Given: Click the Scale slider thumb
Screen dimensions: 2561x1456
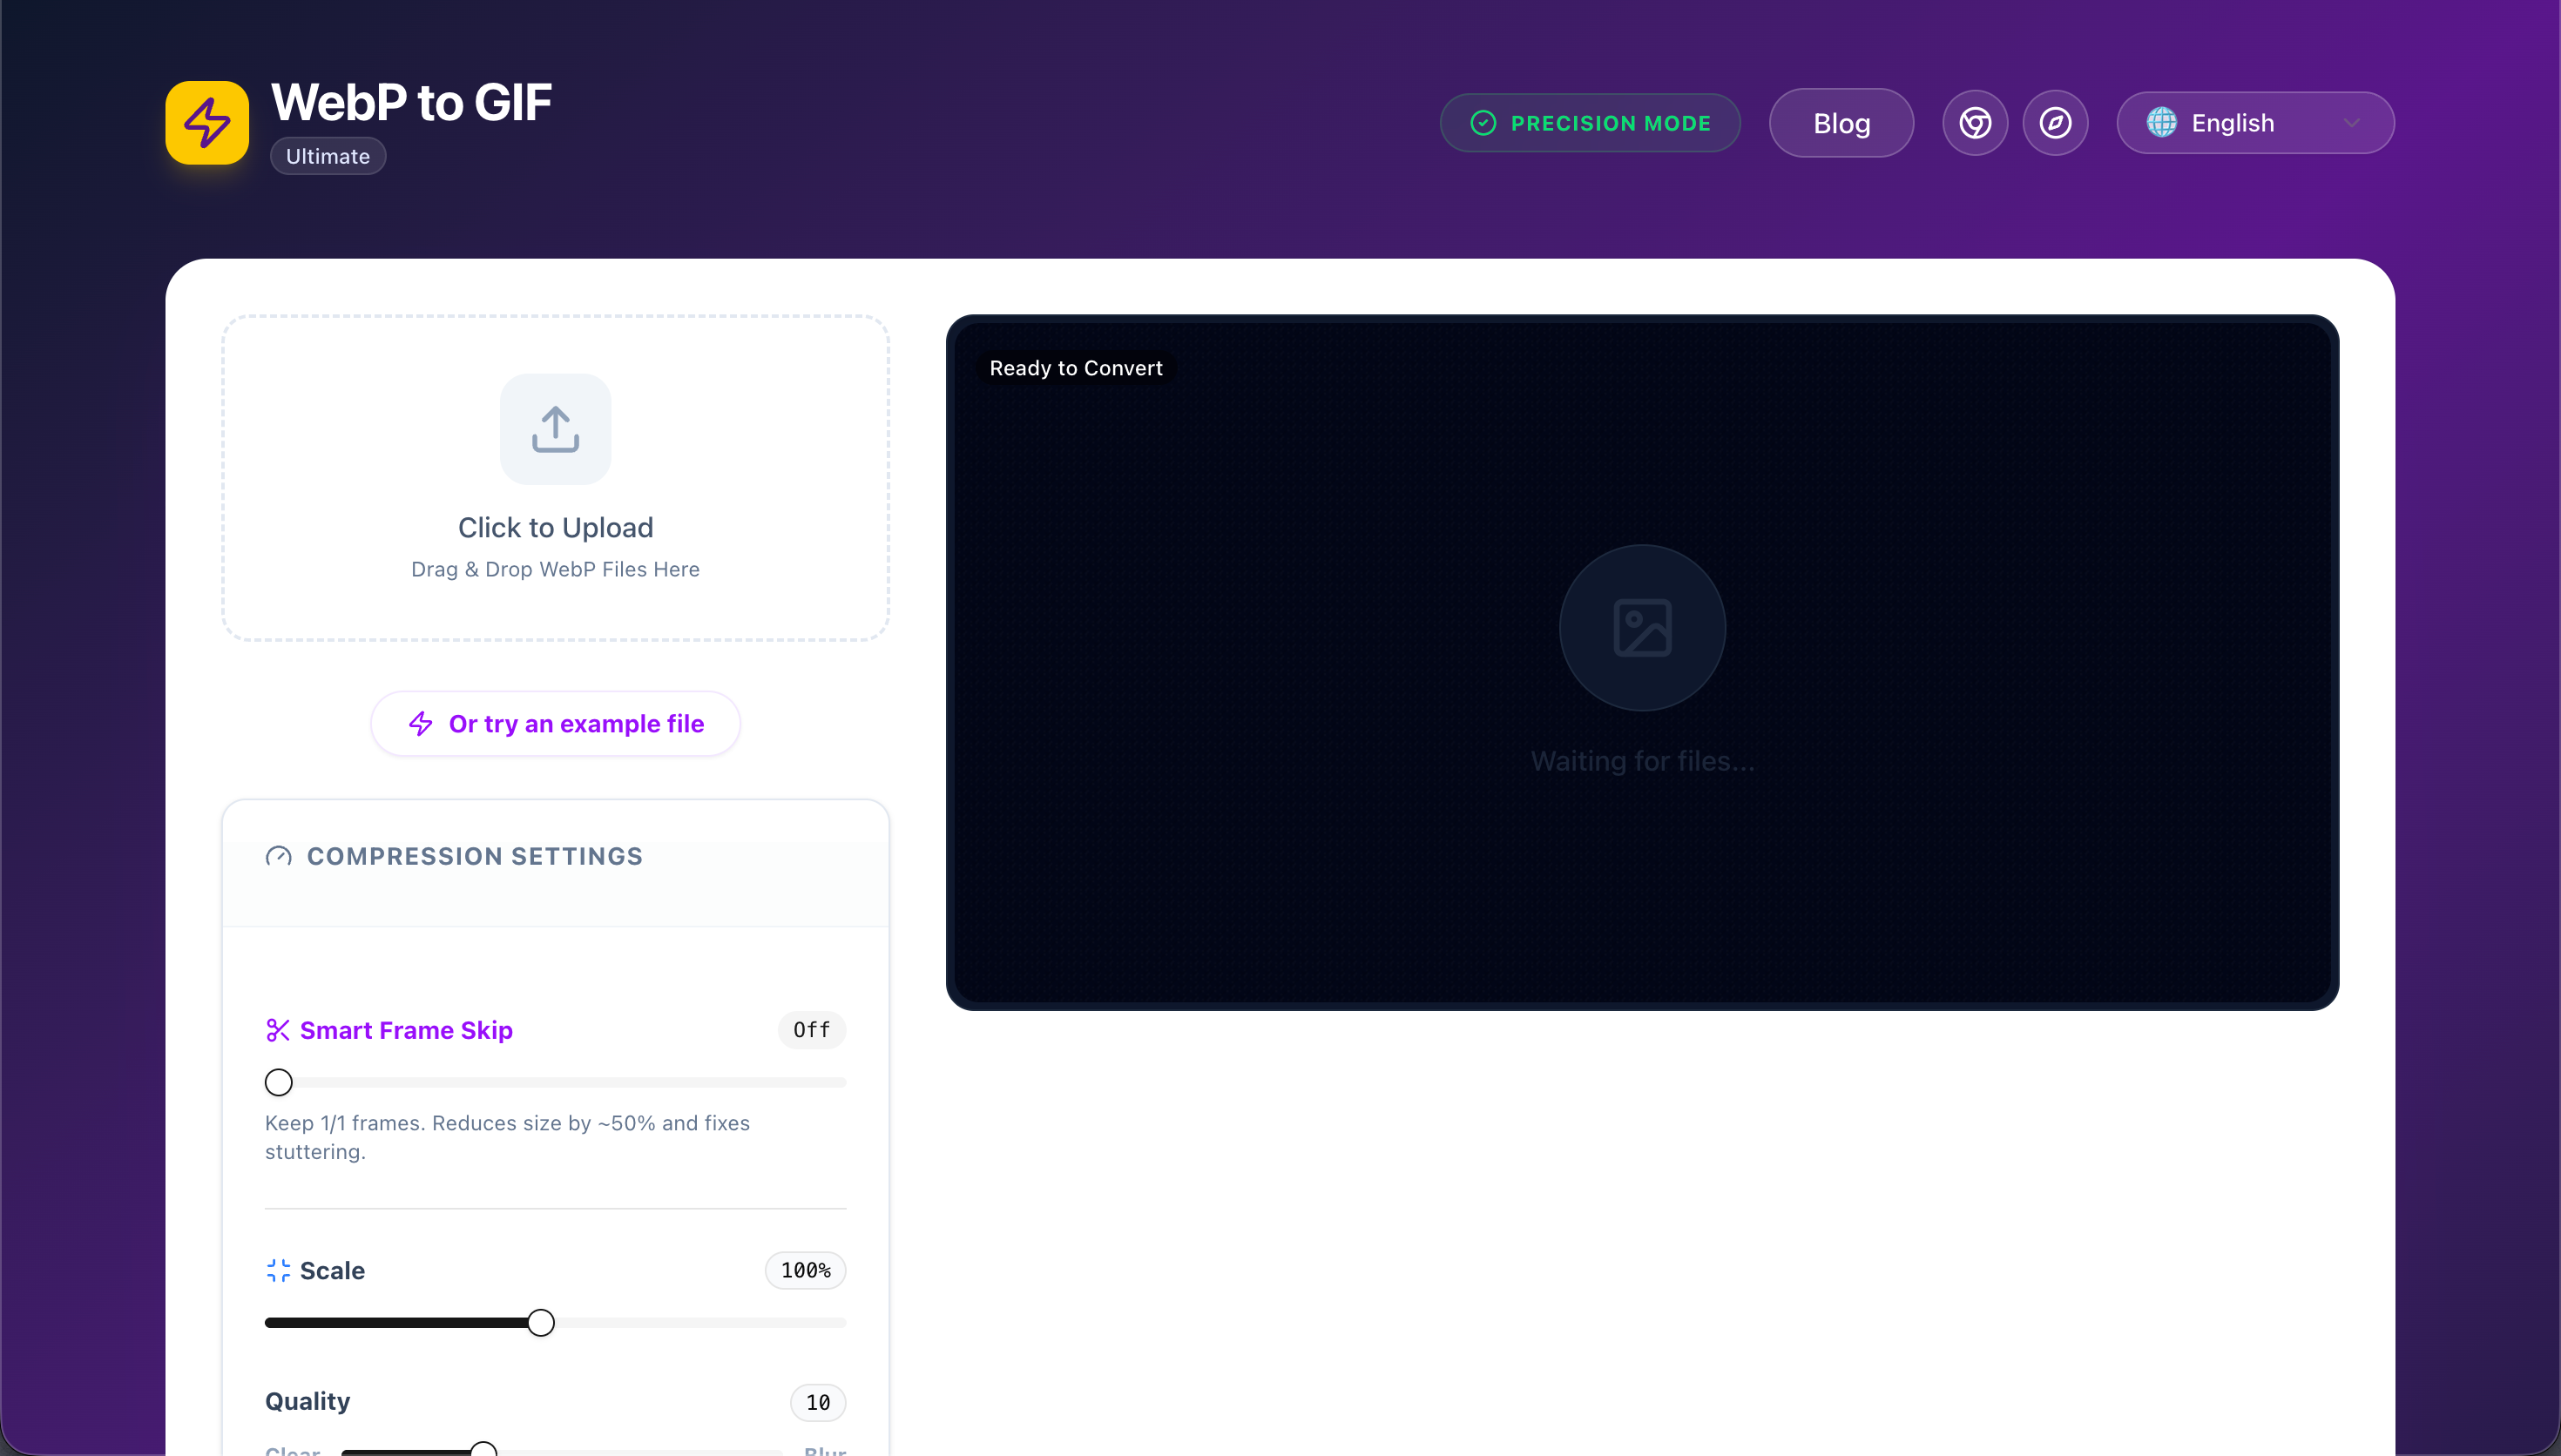Looking at the screenshot, I should [x=540, y=1322].
